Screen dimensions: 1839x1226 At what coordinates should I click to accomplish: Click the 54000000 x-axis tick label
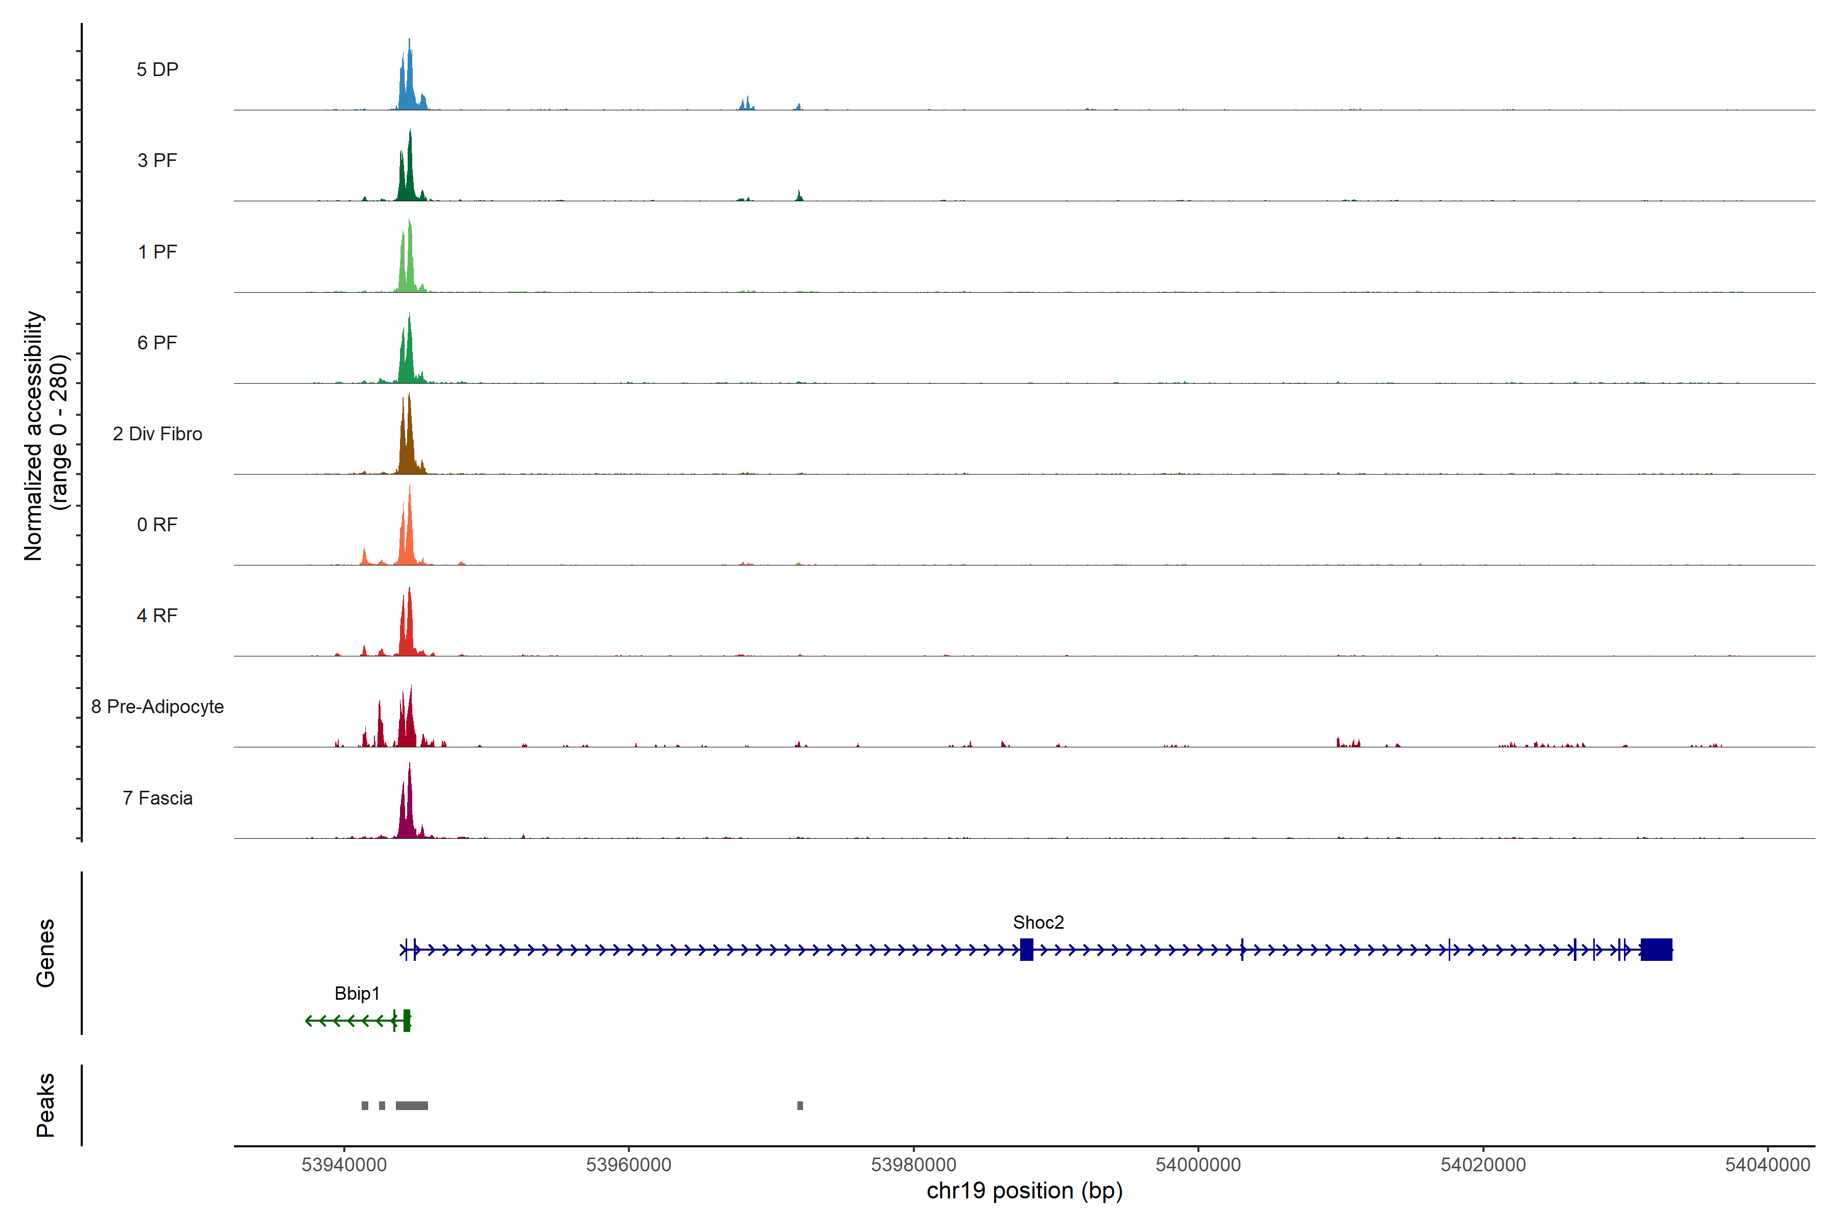(1198, 1164)
